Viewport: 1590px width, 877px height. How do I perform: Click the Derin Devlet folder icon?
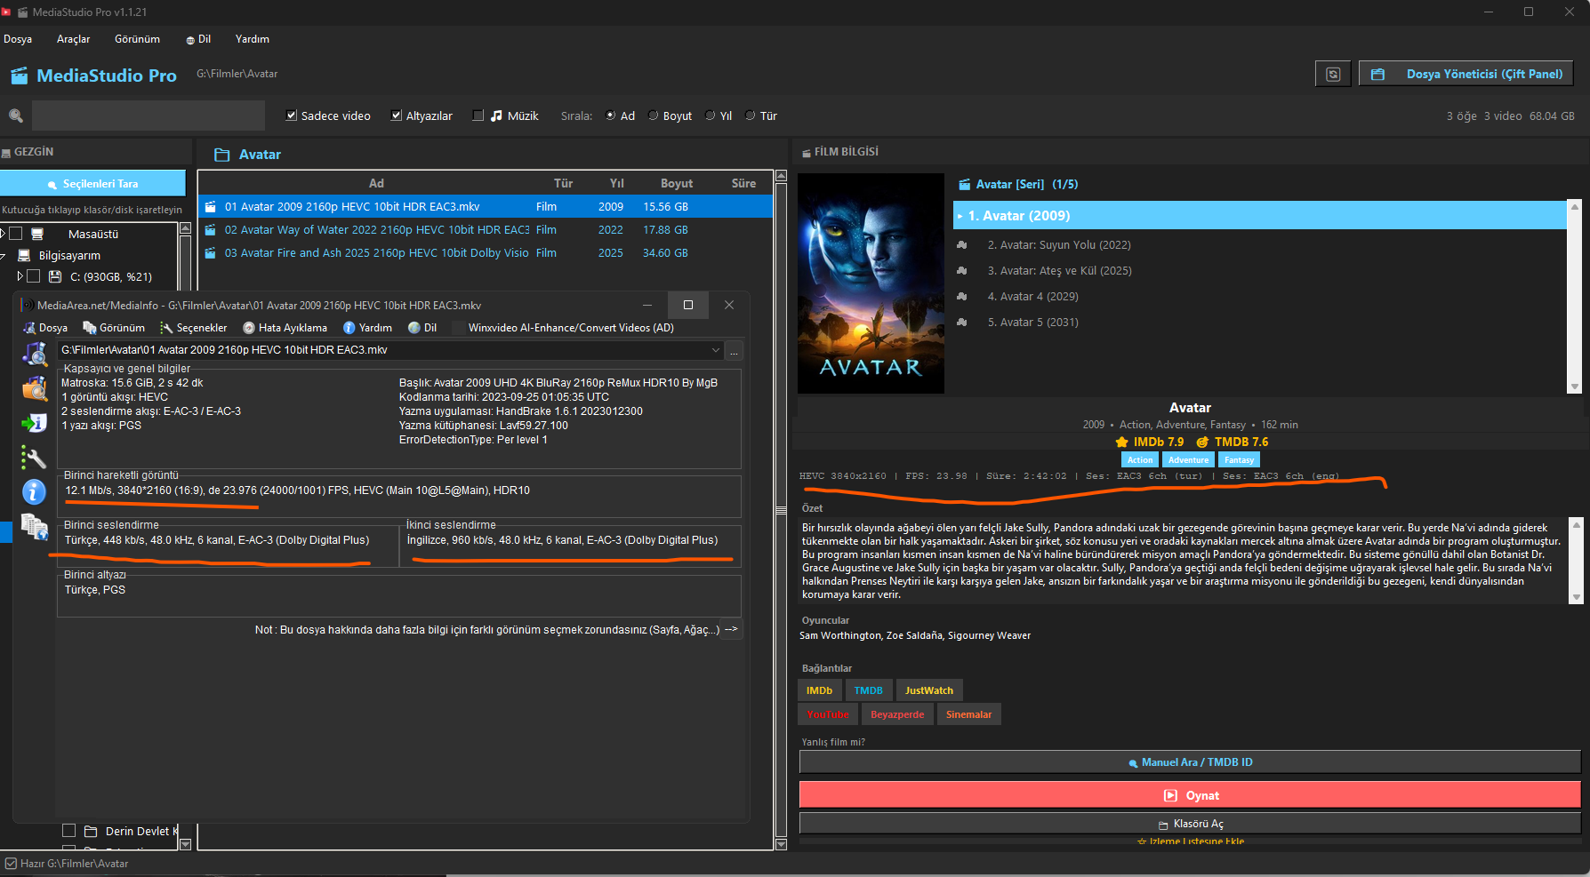click(x=91, y=831)
